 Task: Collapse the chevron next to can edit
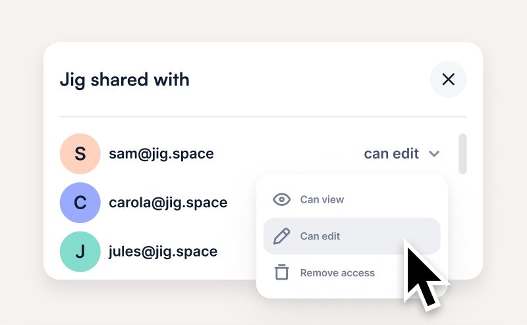click(x=434, y=154)
